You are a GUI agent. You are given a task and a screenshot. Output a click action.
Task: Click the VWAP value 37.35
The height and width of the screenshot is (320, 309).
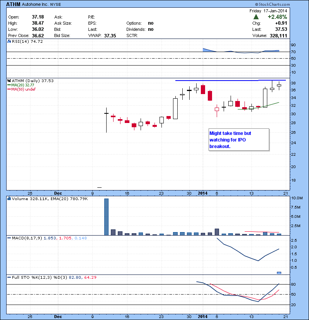click(x=110, y=36)
